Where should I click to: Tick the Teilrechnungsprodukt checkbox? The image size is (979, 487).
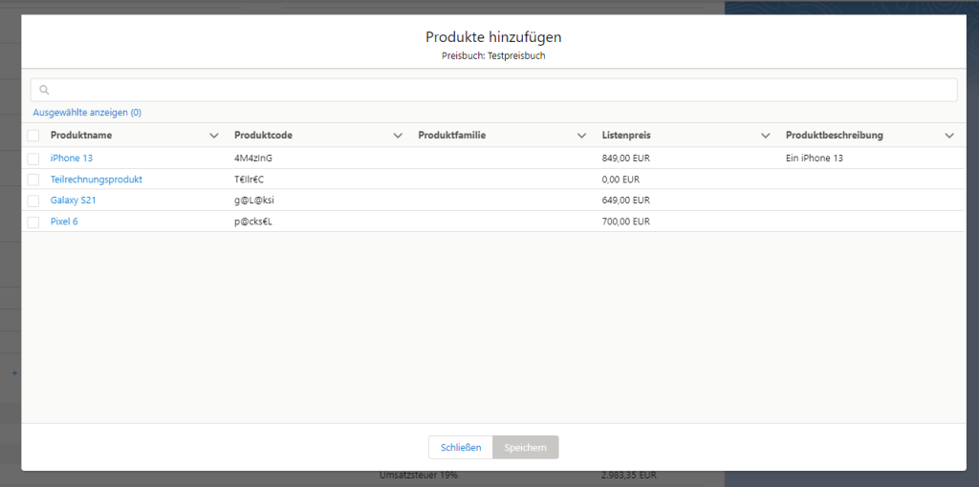[33, 180]
